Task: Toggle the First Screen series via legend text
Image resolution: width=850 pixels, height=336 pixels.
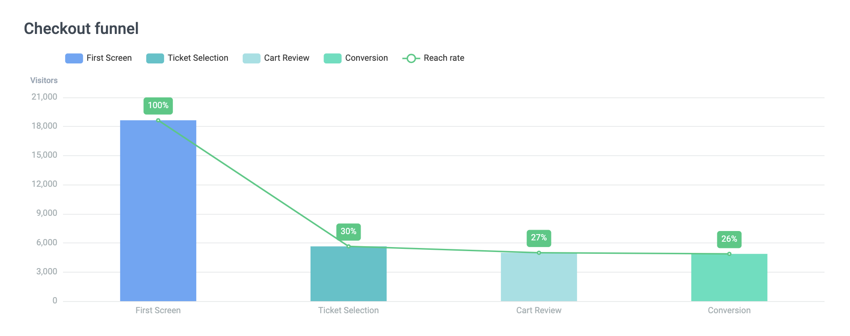Action: pos(109,58)
